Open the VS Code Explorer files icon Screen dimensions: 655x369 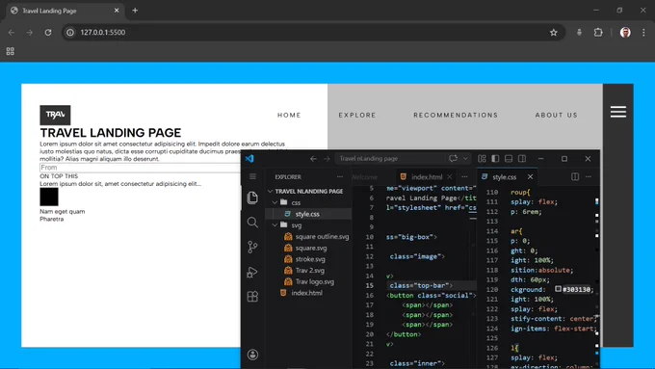[x=252, y=198]
